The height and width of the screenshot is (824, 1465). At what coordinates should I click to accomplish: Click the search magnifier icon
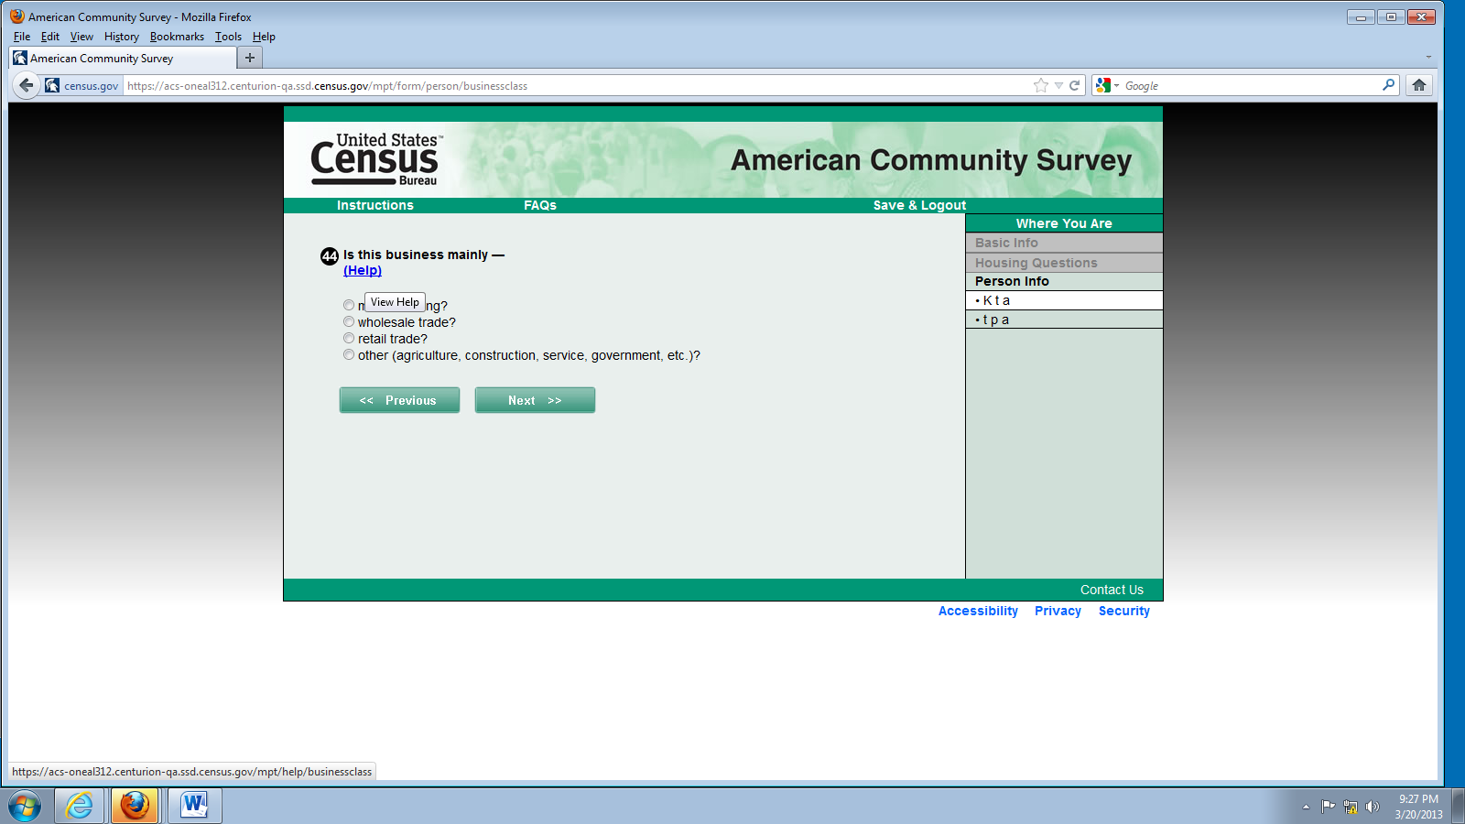[1388, 85]
